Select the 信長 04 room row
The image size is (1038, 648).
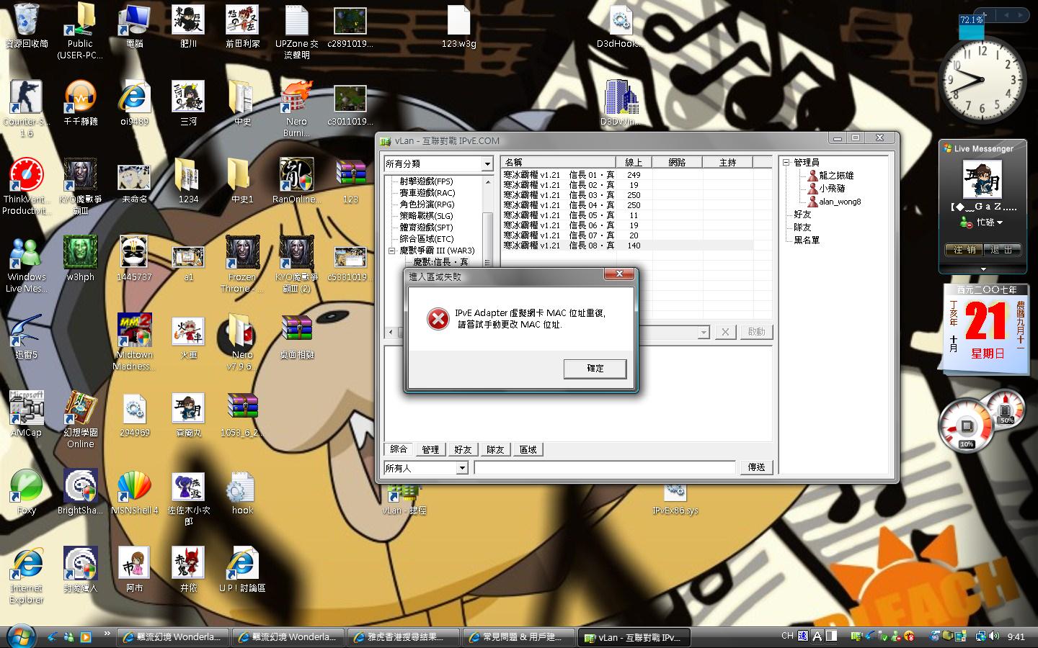[627, 205]
